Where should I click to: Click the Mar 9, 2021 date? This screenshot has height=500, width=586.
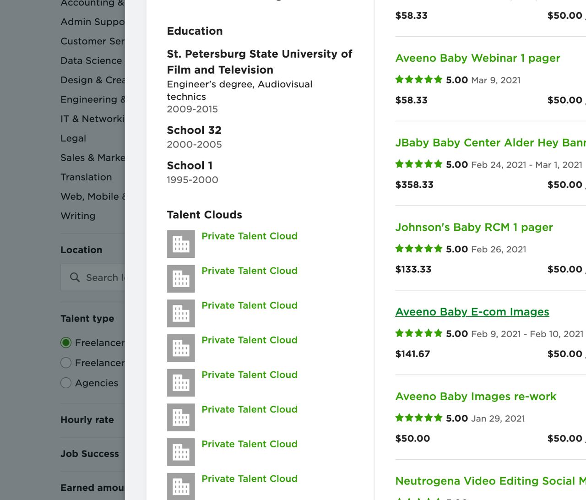click(496, 80)
